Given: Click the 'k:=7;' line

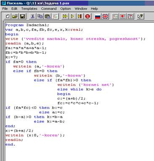Looking at the screenshot, I should coord(11,57).
